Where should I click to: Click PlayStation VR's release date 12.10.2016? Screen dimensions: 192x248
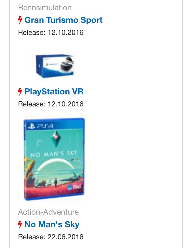pyautogui.click(x=65, y=104)
